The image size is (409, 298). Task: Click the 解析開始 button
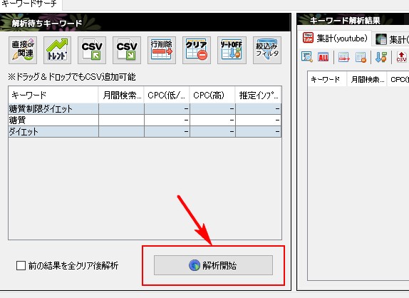click(x=213, y=265)
